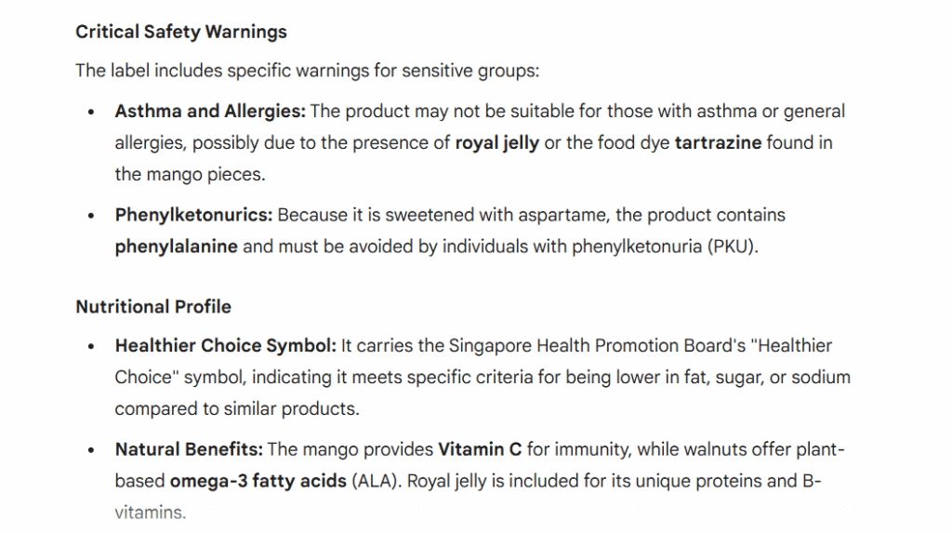Click the bold term "royal jelly"

coord(497,143)
